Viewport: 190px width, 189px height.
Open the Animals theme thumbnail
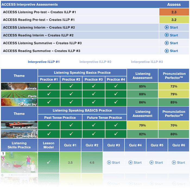pyautogui.click(x=19, y=86)
